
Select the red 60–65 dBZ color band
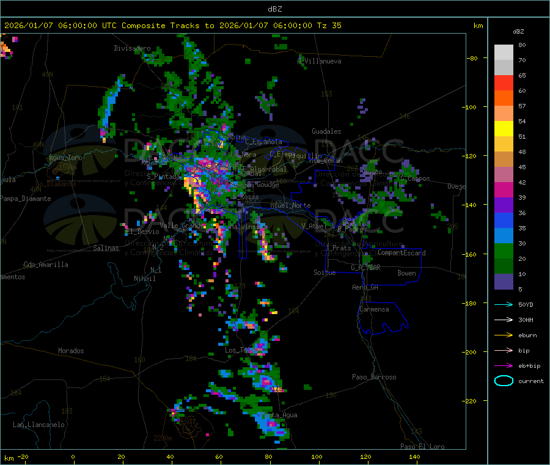pos(504,82)
